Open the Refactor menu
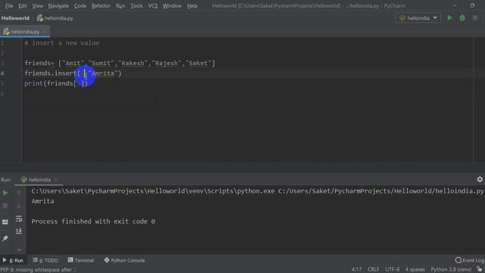Screen dimensions: 485x273 [x=101, y=6]
